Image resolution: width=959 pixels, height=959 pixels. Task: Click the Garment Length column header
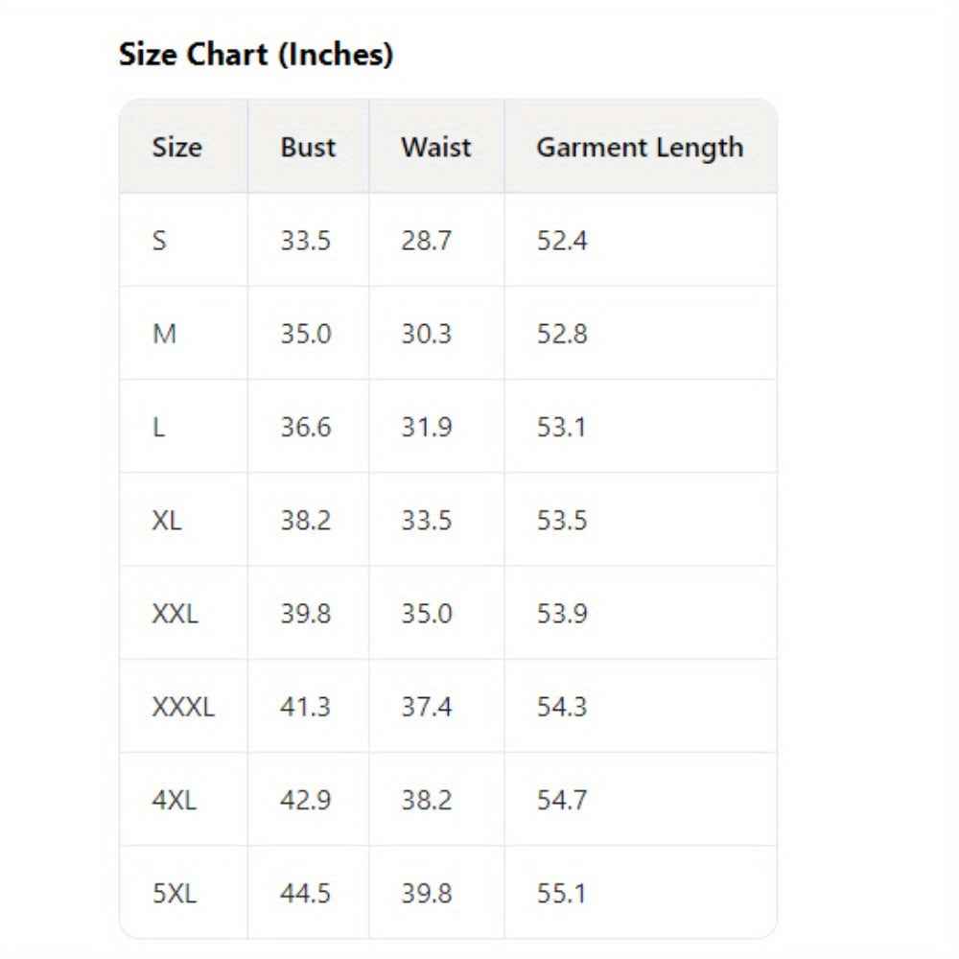(x=639, y=148)
